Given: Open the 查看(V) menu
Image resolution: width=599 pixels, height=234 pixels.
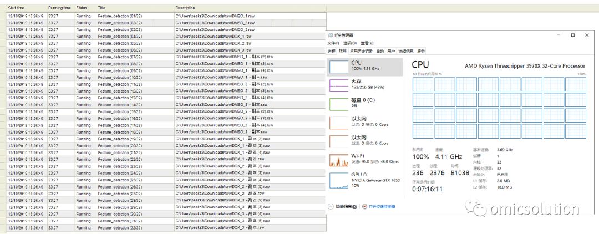Looking at the screenshot, I should [367, 43].
